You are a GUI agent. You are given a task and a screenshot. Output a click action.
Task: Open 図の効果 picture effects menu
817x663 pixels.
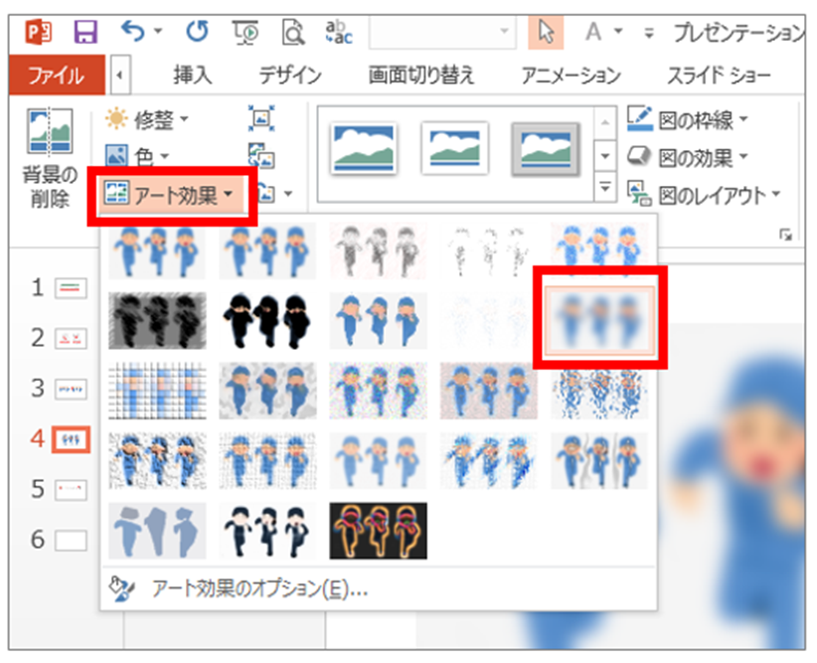coord(688,157)
